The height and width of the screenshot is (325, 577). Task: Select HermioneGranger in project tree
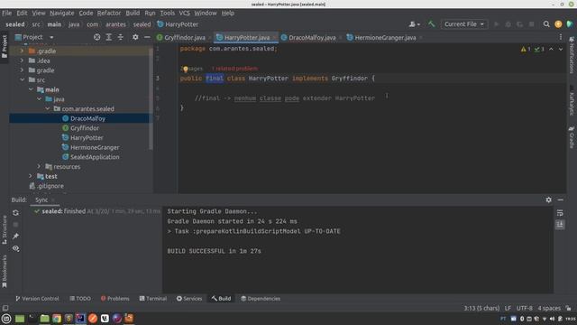(x=95, y=147)
